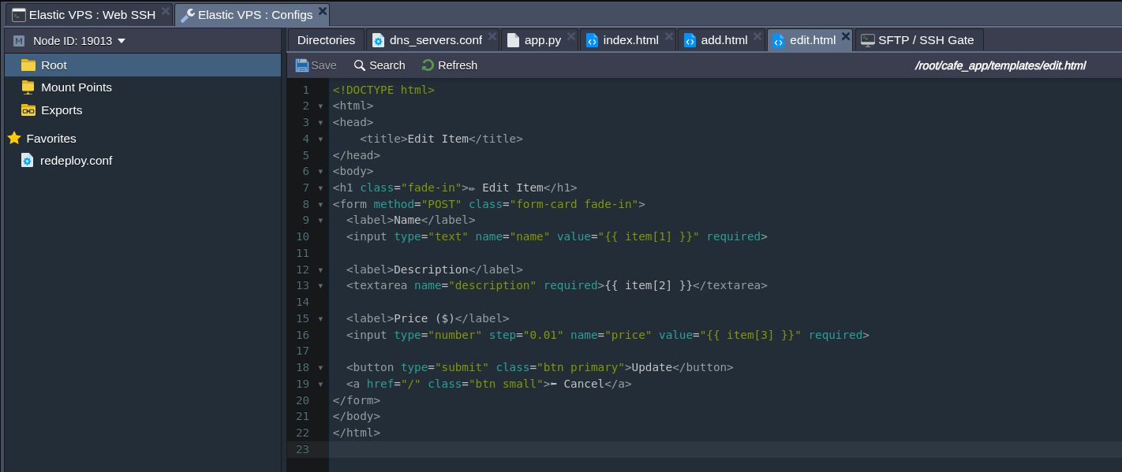
Task: Toggle the h1 fold arrow at line 7
Action: coord(320,188)
